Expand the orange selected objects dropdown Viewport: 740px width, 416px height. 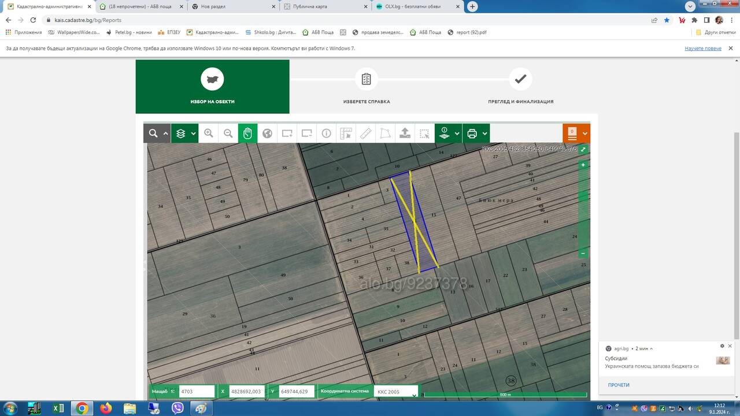pyautogui.click(x=586, y=133)
